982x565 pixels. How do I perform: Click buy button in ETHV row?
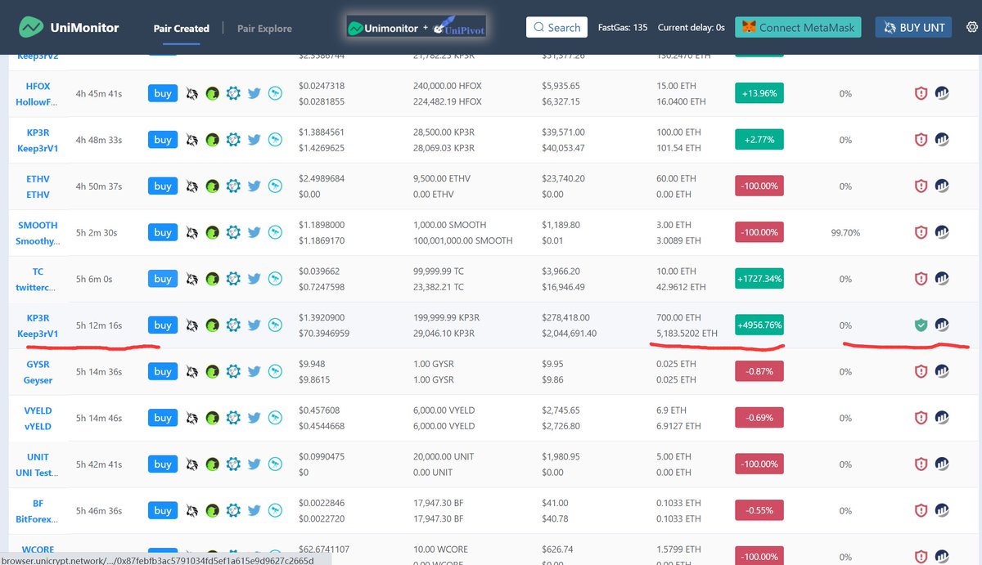click(163, 186)
